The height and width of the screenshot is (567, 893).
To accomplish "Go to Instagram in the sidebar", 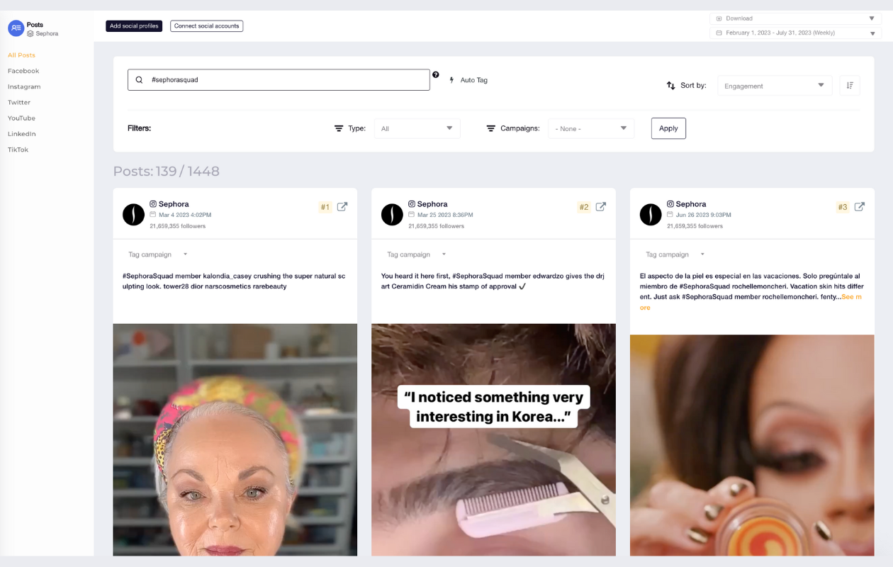I will tap(24, 86).
